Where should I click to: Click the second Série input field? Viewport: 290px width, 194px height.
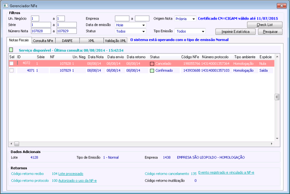[67, 25]
